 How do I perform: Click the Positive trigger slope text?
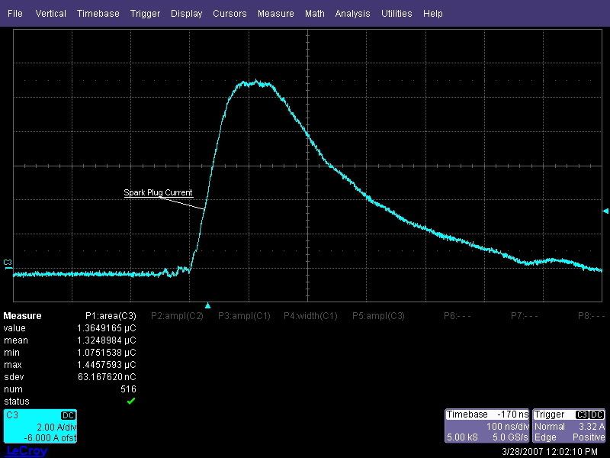588,437
